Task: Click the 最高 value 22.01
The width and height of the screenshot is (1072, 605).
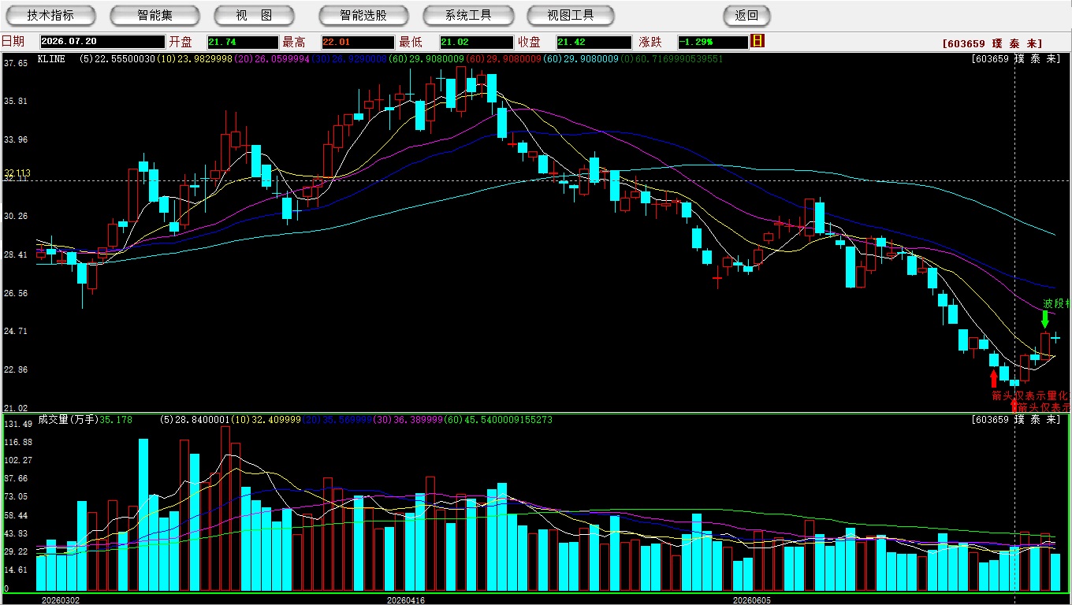Action: [x=358, y=42]
